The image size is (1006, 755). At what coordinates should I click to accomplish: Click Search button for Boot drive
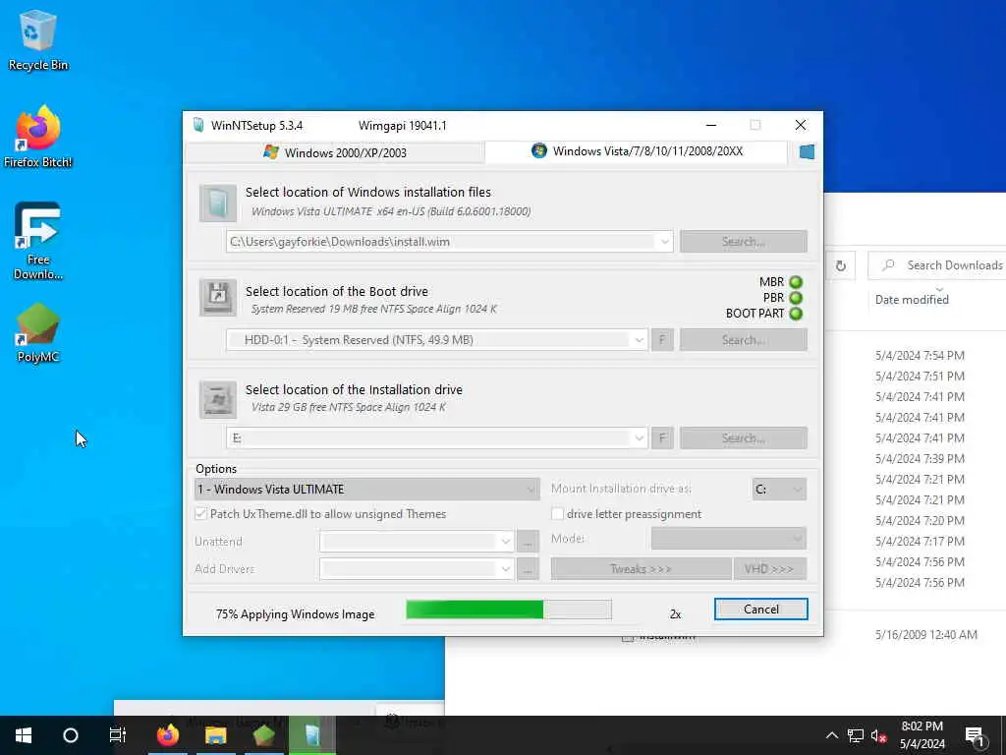pos(743,339)
